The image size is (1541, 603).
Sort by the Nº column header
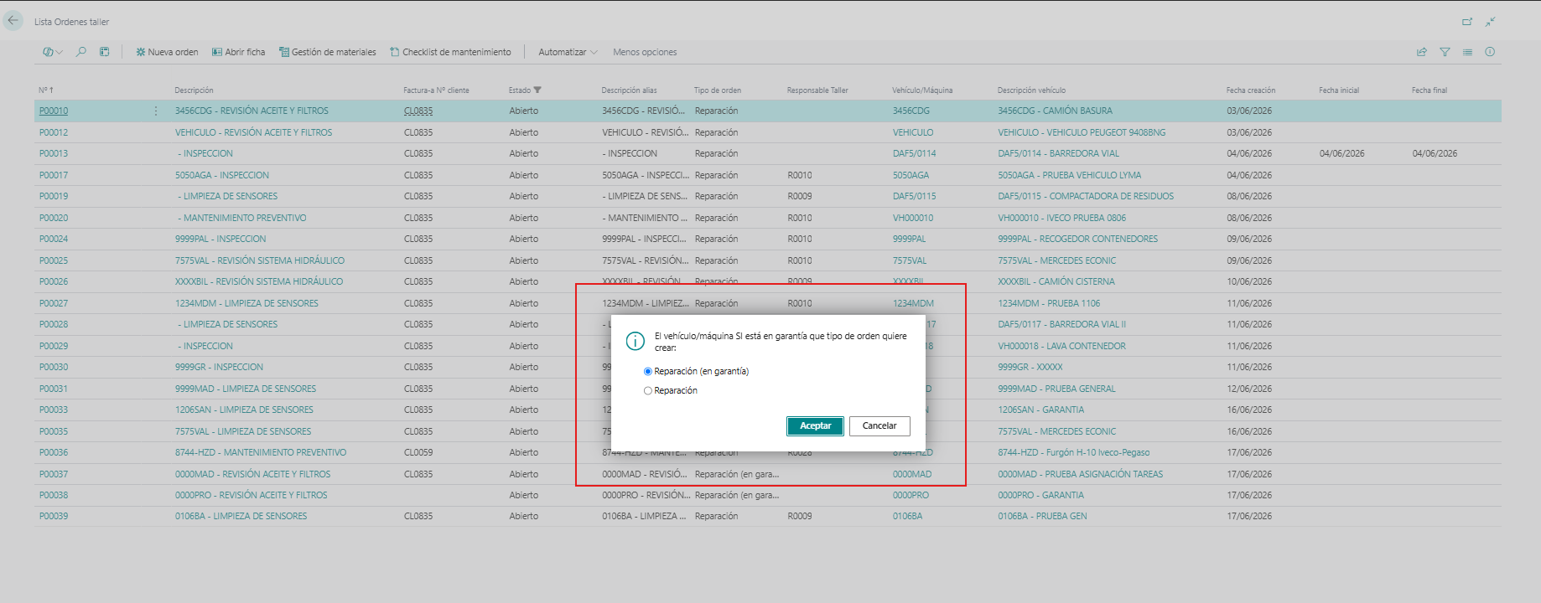pyautogui.click(x=45, y=90)
